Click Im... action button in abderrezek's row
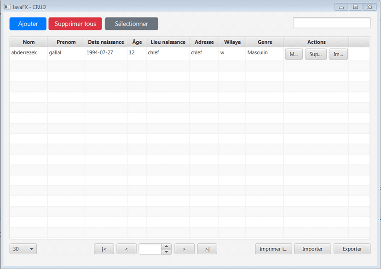Image resolution: width=381 pixels, height=269 pixels. (338, 54)
